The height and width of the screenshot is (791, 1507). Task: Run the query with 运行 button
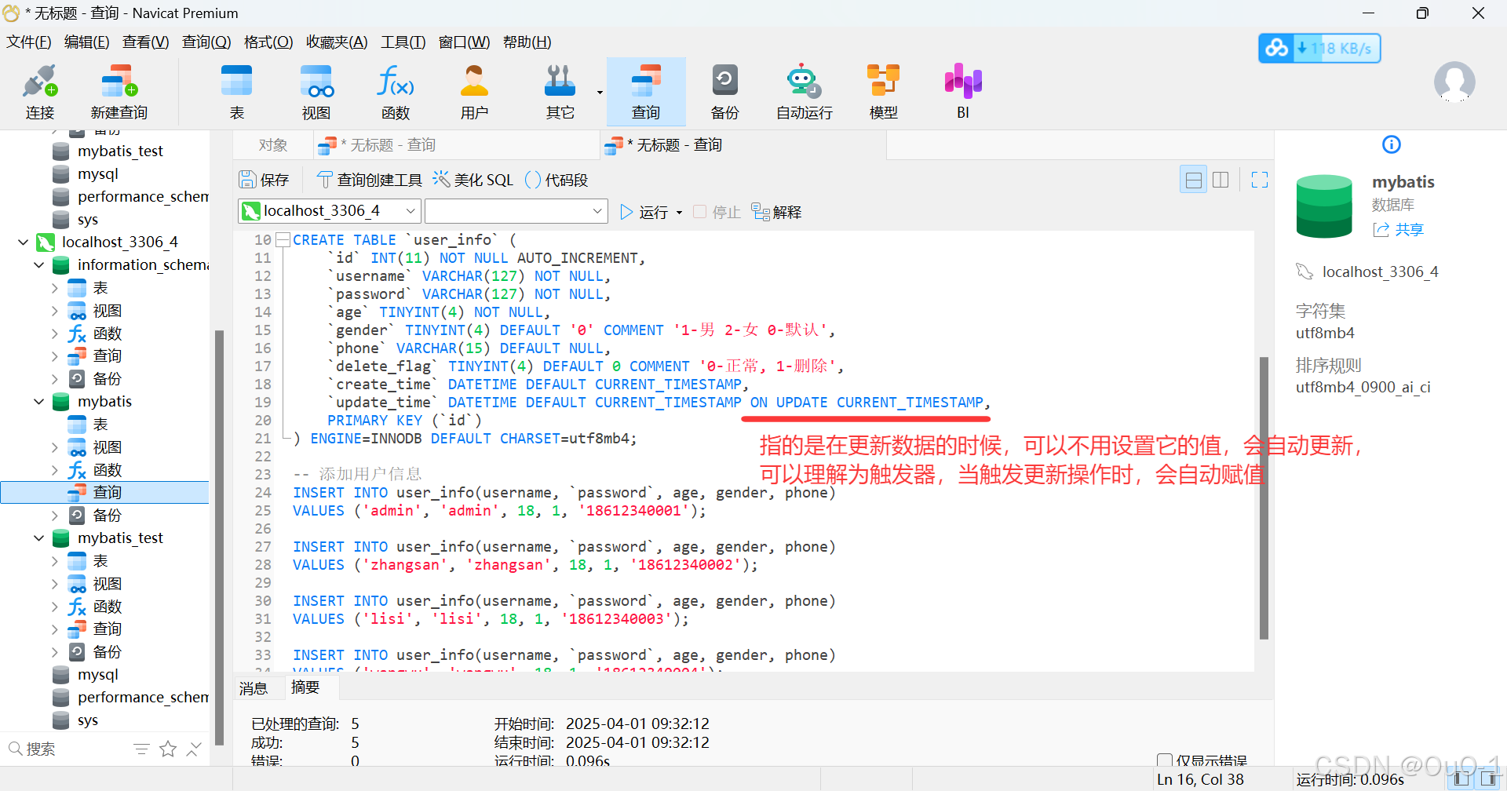(x=644, y=212)
